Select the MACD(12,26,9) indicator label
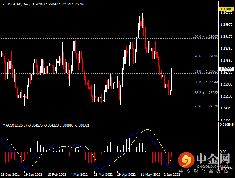Screen dimensions: 235x178 15,125
